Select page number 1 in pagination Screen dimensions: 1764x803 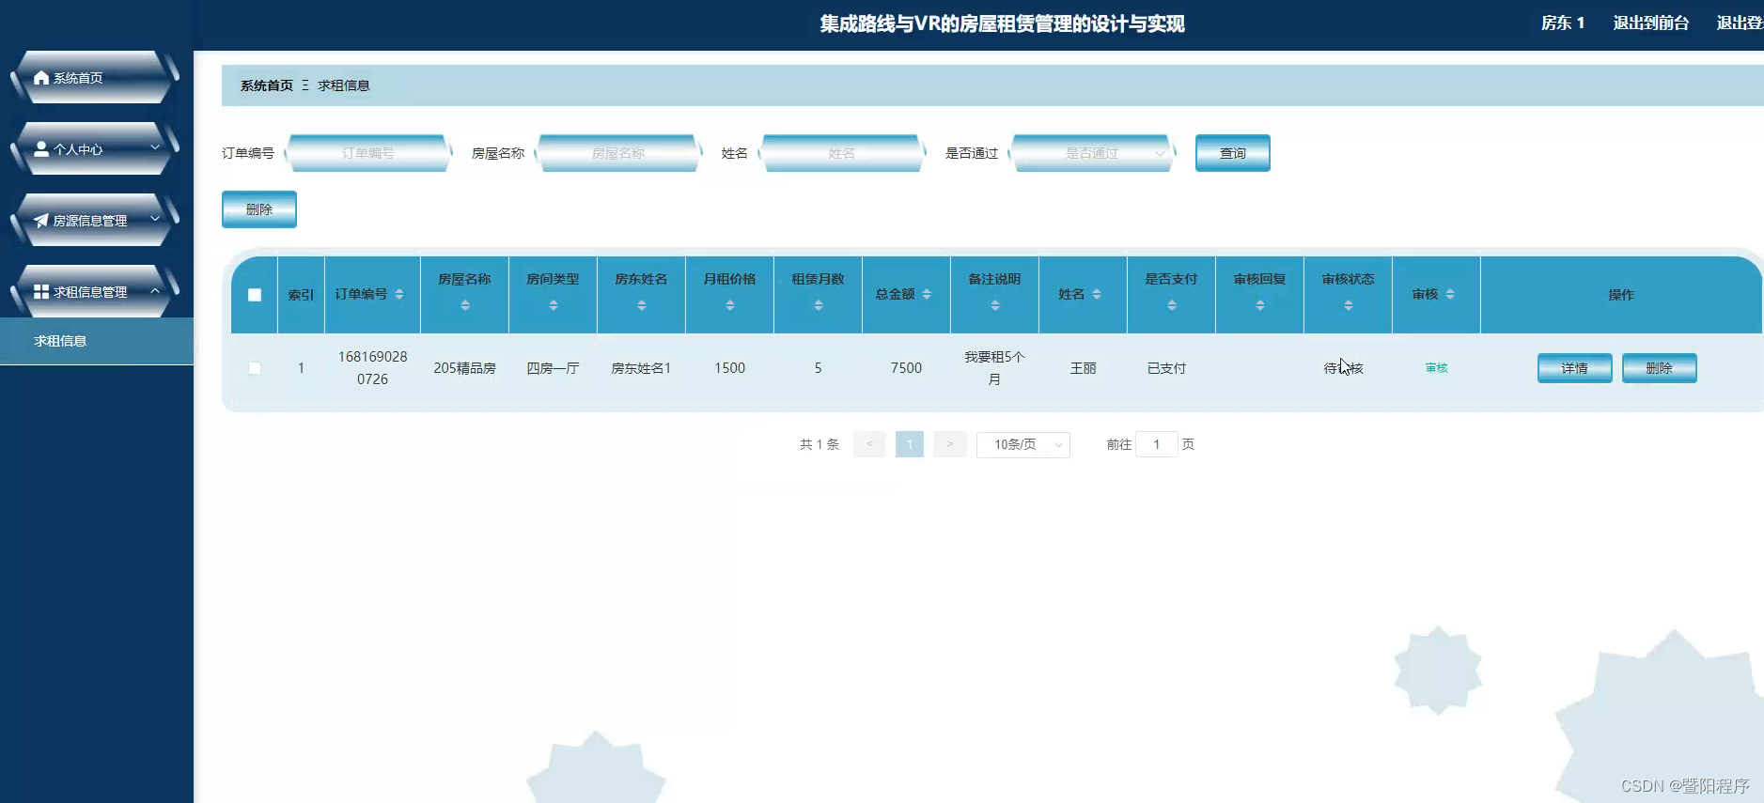click(x=910, y=444)
